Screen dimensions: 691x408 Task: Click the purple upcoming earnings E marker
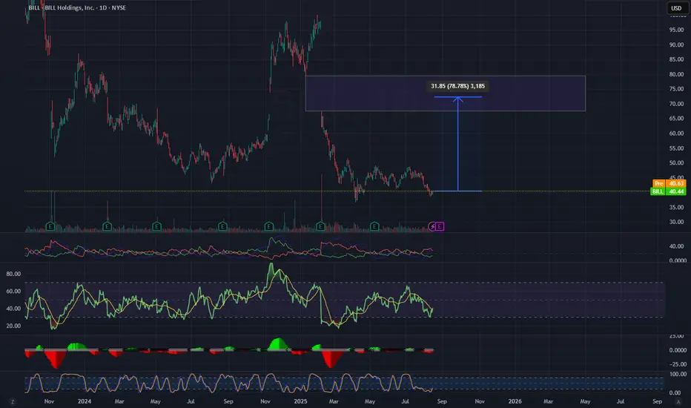click(440, 227)
